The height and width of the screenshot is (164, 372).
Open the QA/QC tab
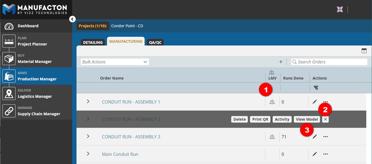(155, 42)
